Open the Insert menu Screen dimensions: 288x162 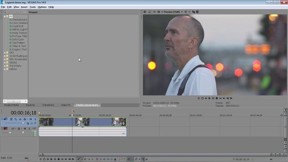pos(24,7)
